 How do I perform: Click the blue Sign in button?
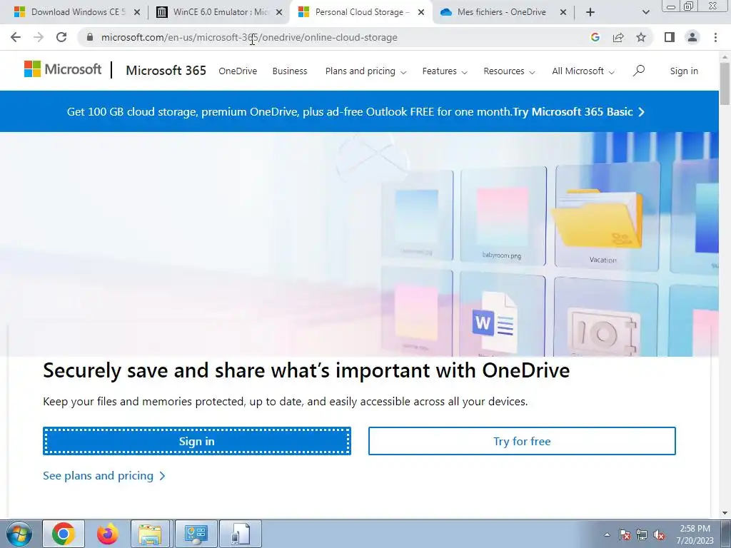(197, 441)
